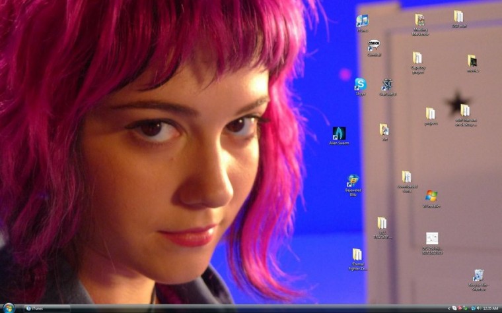502x313 pixels.
Task: Launch the Skype desktop shortcut
Action: click(361, 86)
